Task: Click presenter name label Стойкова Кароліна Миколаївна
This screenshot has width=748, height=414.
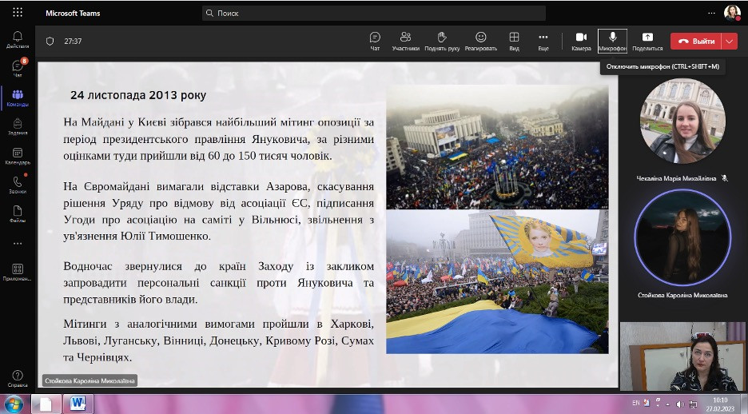Action: coord(90,380)
